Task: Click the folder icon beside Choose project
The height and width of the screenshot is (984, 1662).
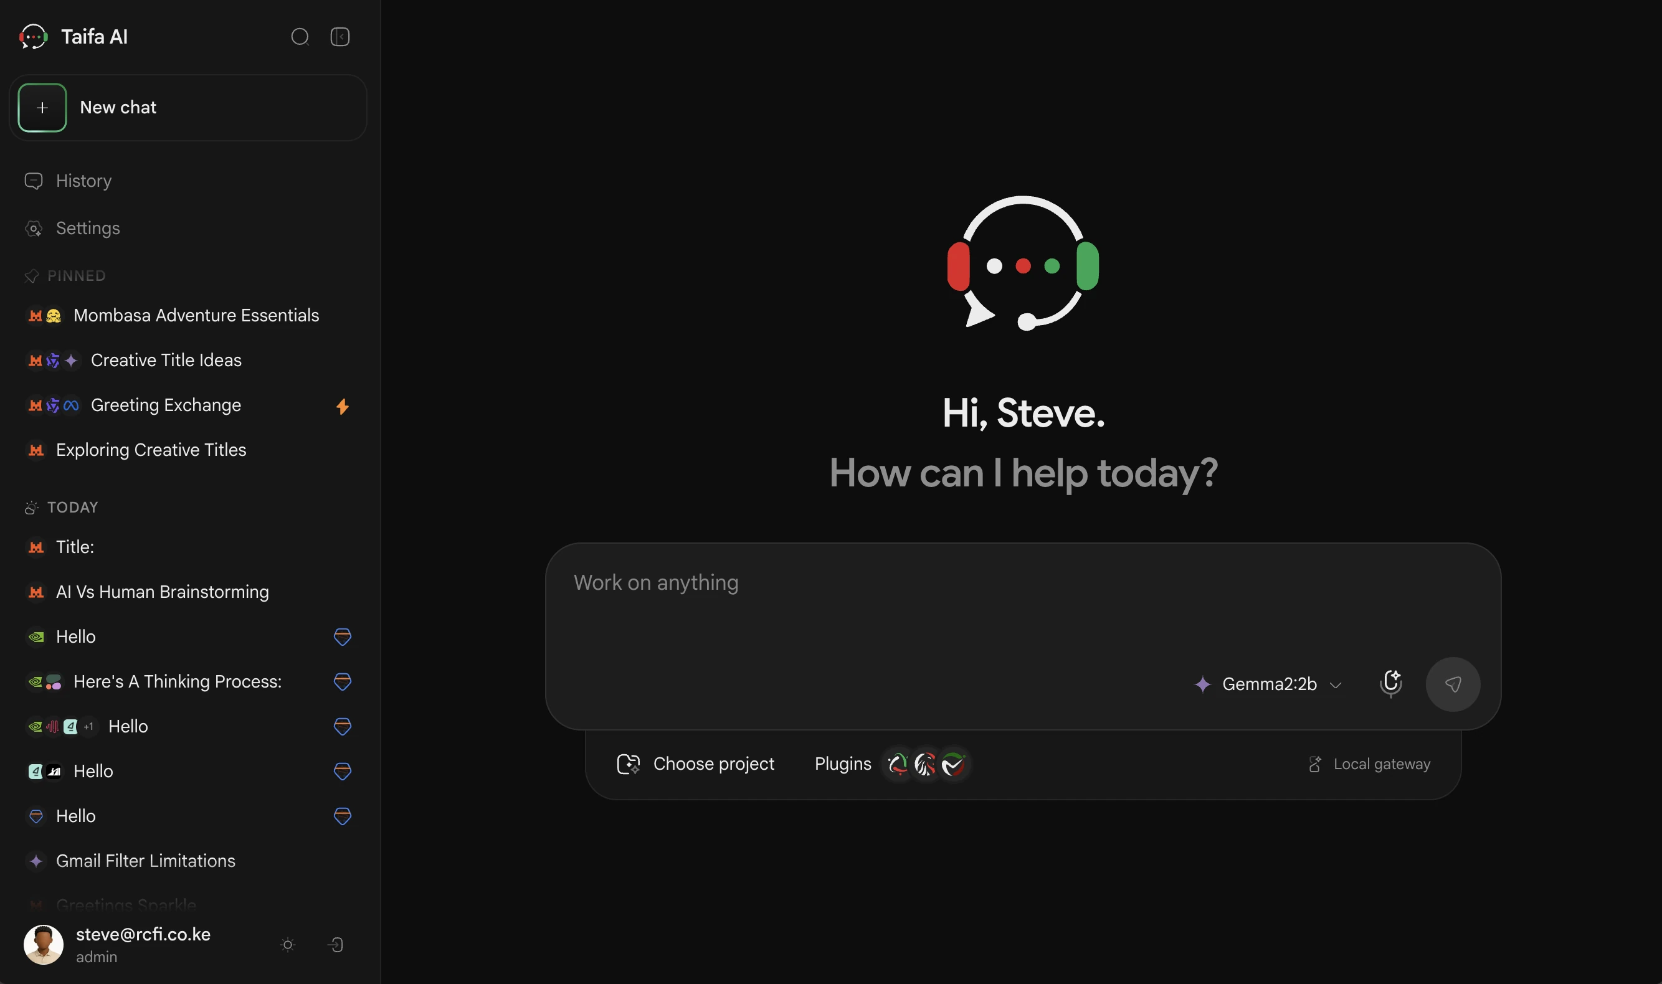Action: [x=628, y=765]
